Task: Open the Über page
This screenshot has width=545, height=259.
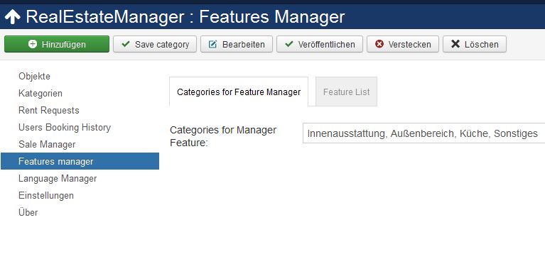Action: [x=28, y=212]
